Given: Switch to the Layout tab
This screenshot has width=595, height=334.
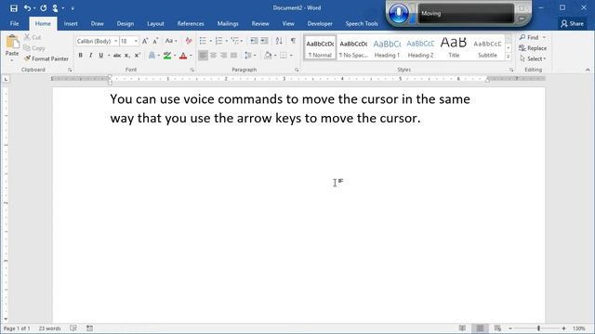Looking at the screenshot, I should tap(155, 23).
